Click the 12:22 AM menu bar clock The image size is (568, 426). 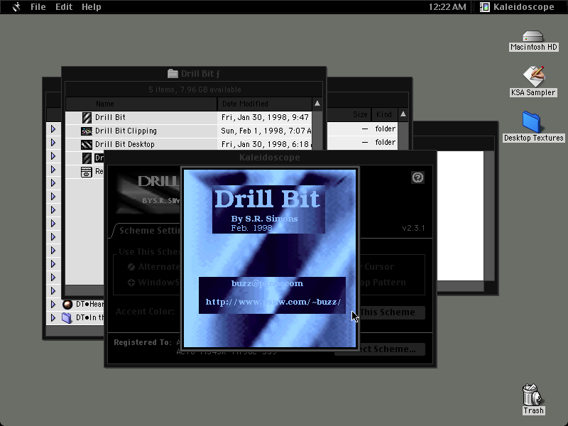coord(447,7)
